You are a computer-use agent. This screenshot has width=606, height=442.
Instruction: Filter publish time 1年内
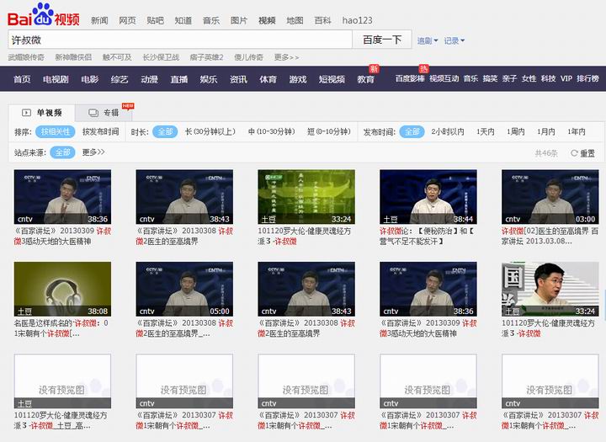click(x=577, y=132)
